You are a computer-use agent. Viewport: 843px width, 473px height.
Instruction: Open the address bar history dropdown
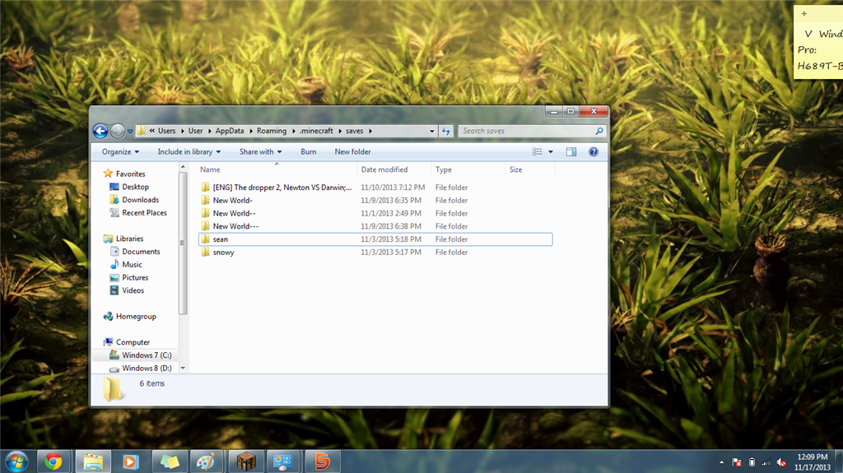(x=431, y=131)
